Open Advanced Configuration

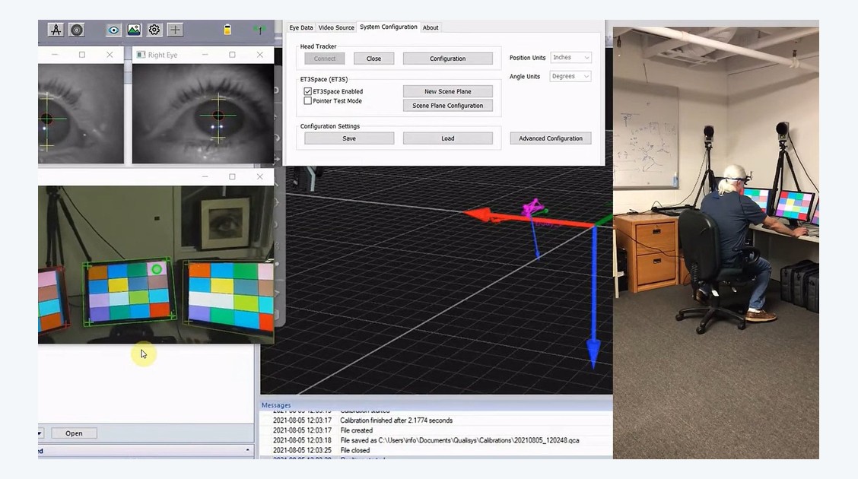tap(551, 138)
